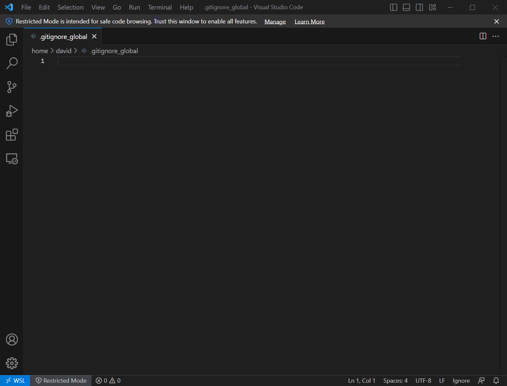
Task: Open more editor actions menu
Action: 495,36
